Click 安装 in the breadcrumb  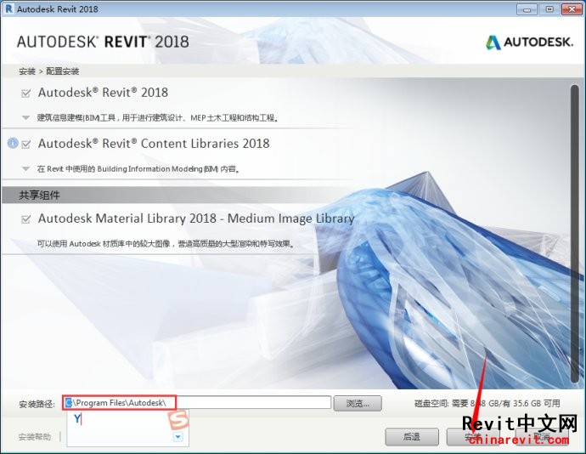[27, 71]
